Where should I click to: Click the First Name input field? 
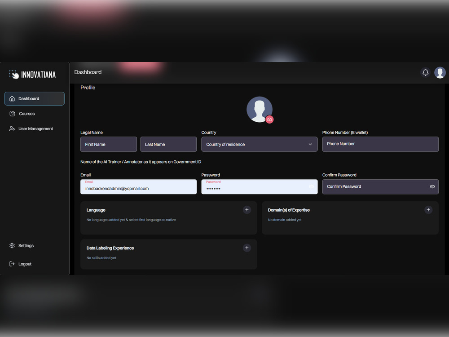(109, 144)
